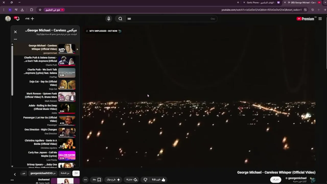This screenshot has width=327, height=184.
Task: Expand the tab search dropdown arrow
Action: click(325, 3)
